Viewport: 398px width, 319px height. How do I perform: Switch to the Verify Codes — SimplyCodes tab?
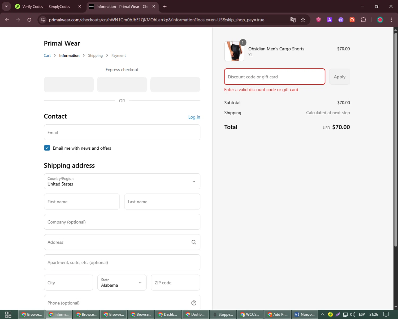pos(46,6)
